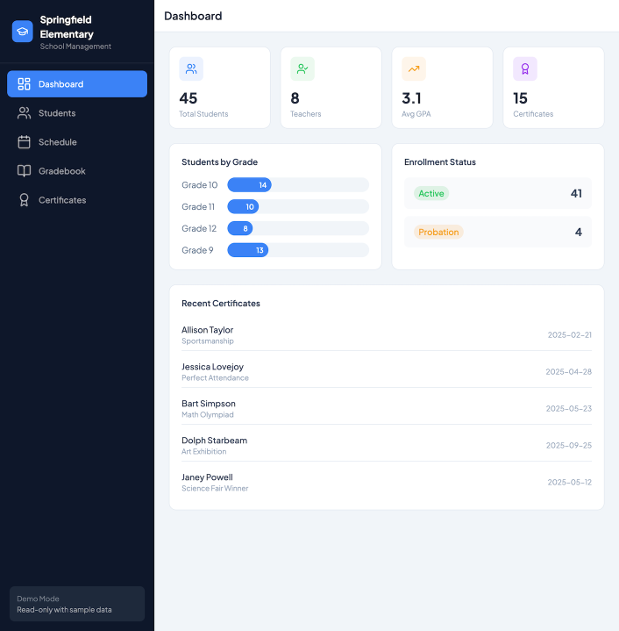Click the 15 Certificates value

[x=521, y=98]
